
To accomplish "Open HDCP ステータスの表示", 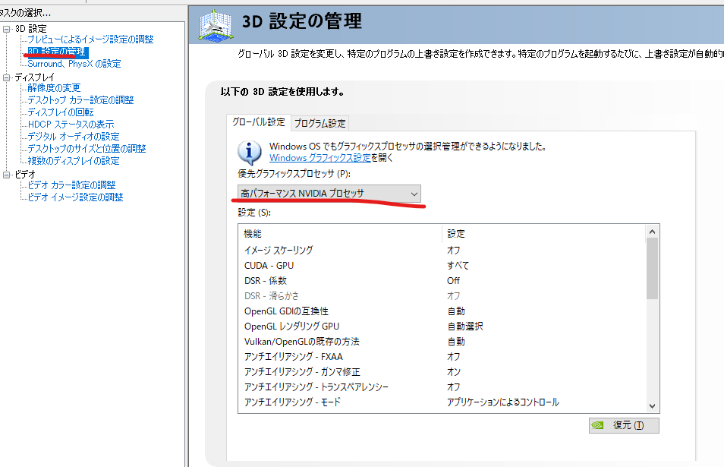I will pos(71,125).
